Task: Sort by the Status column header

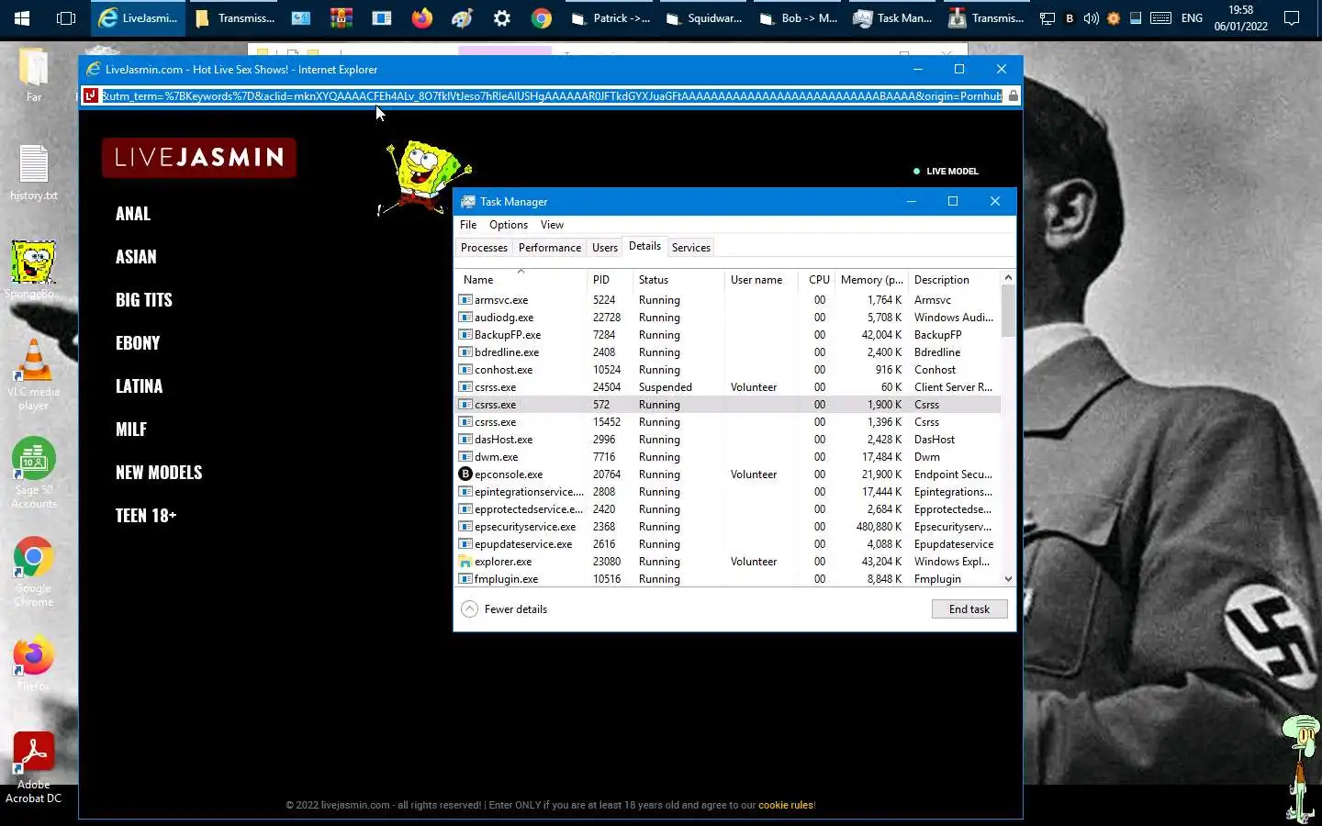Action: point(678,279)
